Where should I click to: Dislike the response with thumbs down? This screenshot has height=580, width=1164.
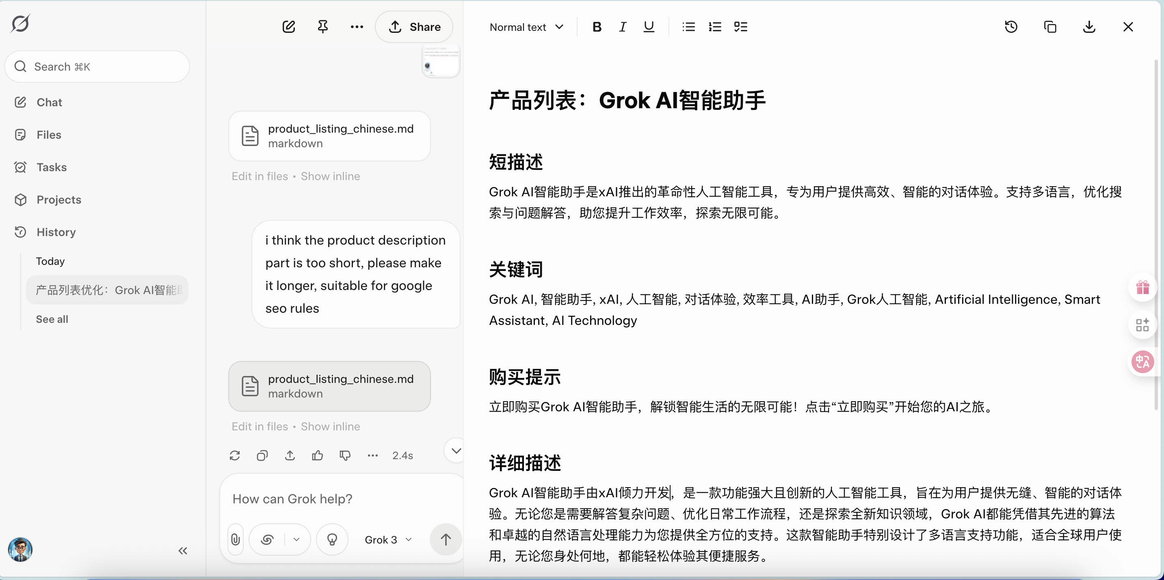pos(345,456)
